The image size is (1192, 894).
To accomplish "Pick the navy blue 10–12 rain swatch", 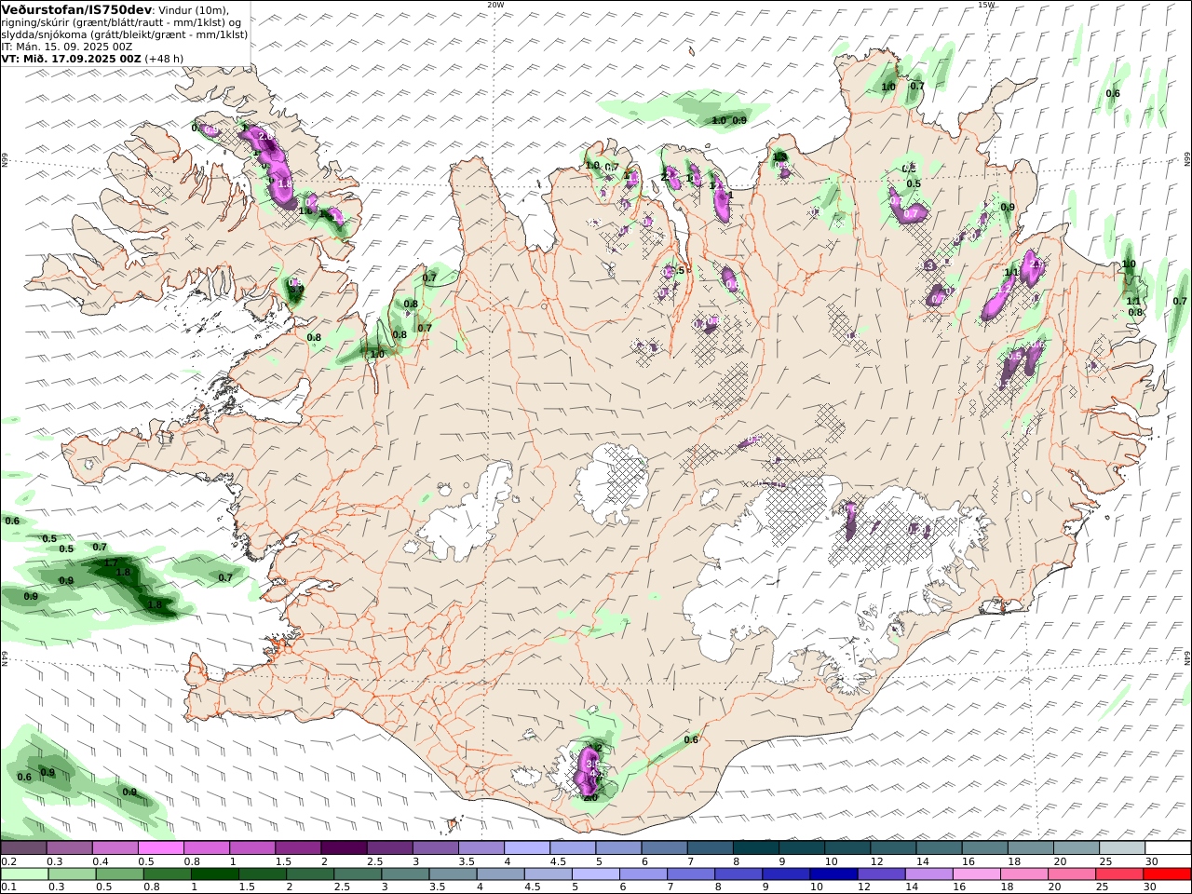I will (833, 874).
